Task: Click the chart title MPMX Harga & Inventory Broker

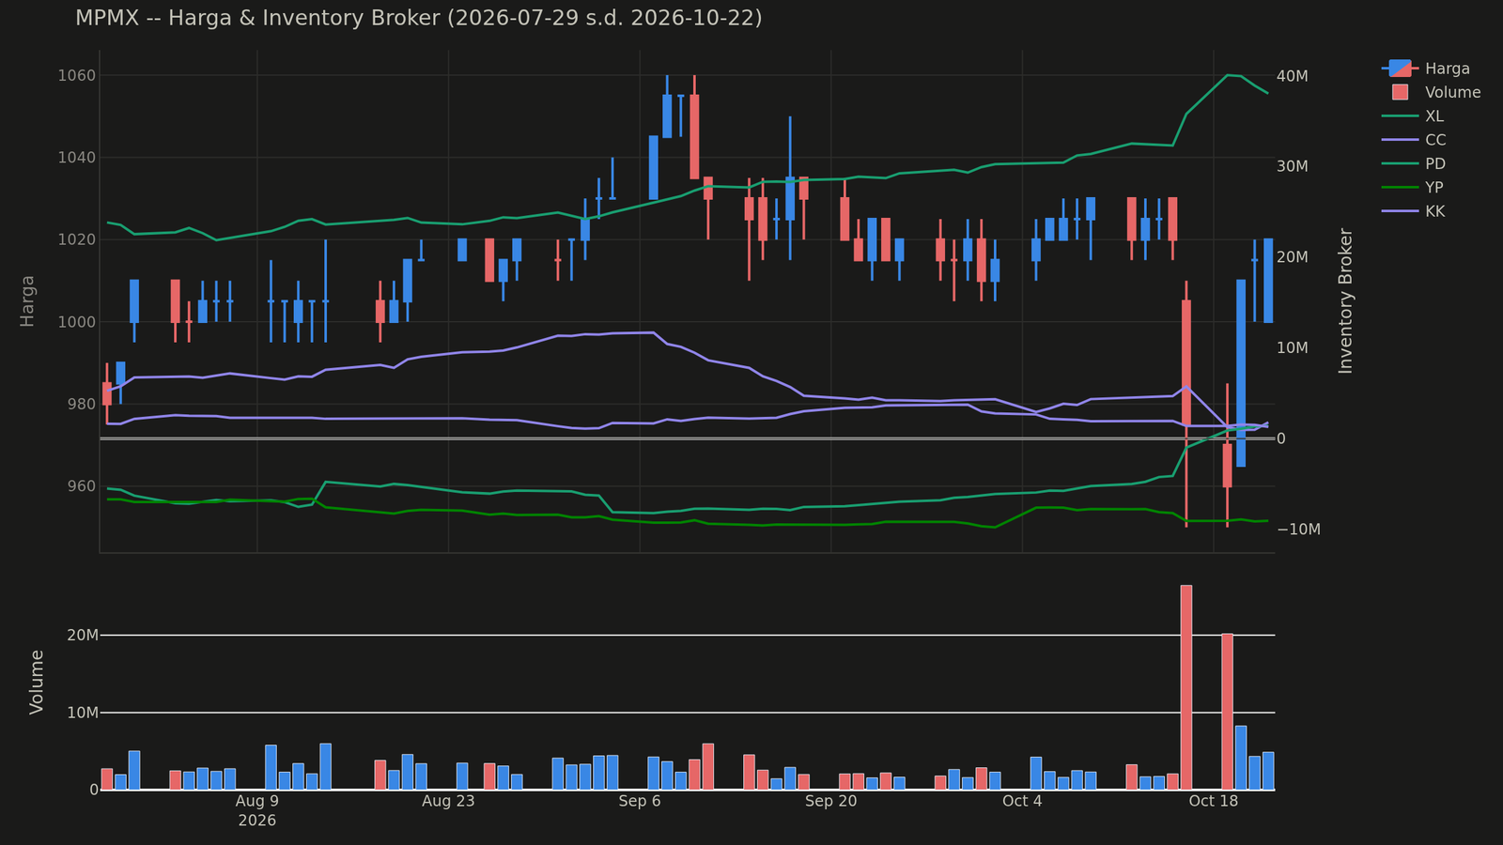Action: pos(419,18)
